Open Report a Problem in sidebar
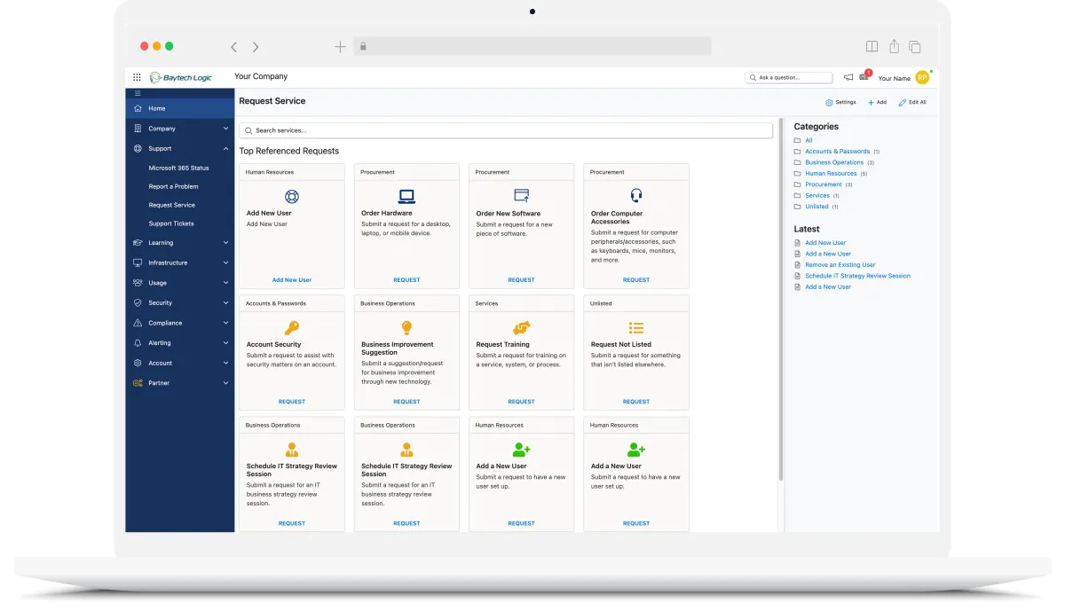Viewport: 1065px width, 603px height. (173, 186)
